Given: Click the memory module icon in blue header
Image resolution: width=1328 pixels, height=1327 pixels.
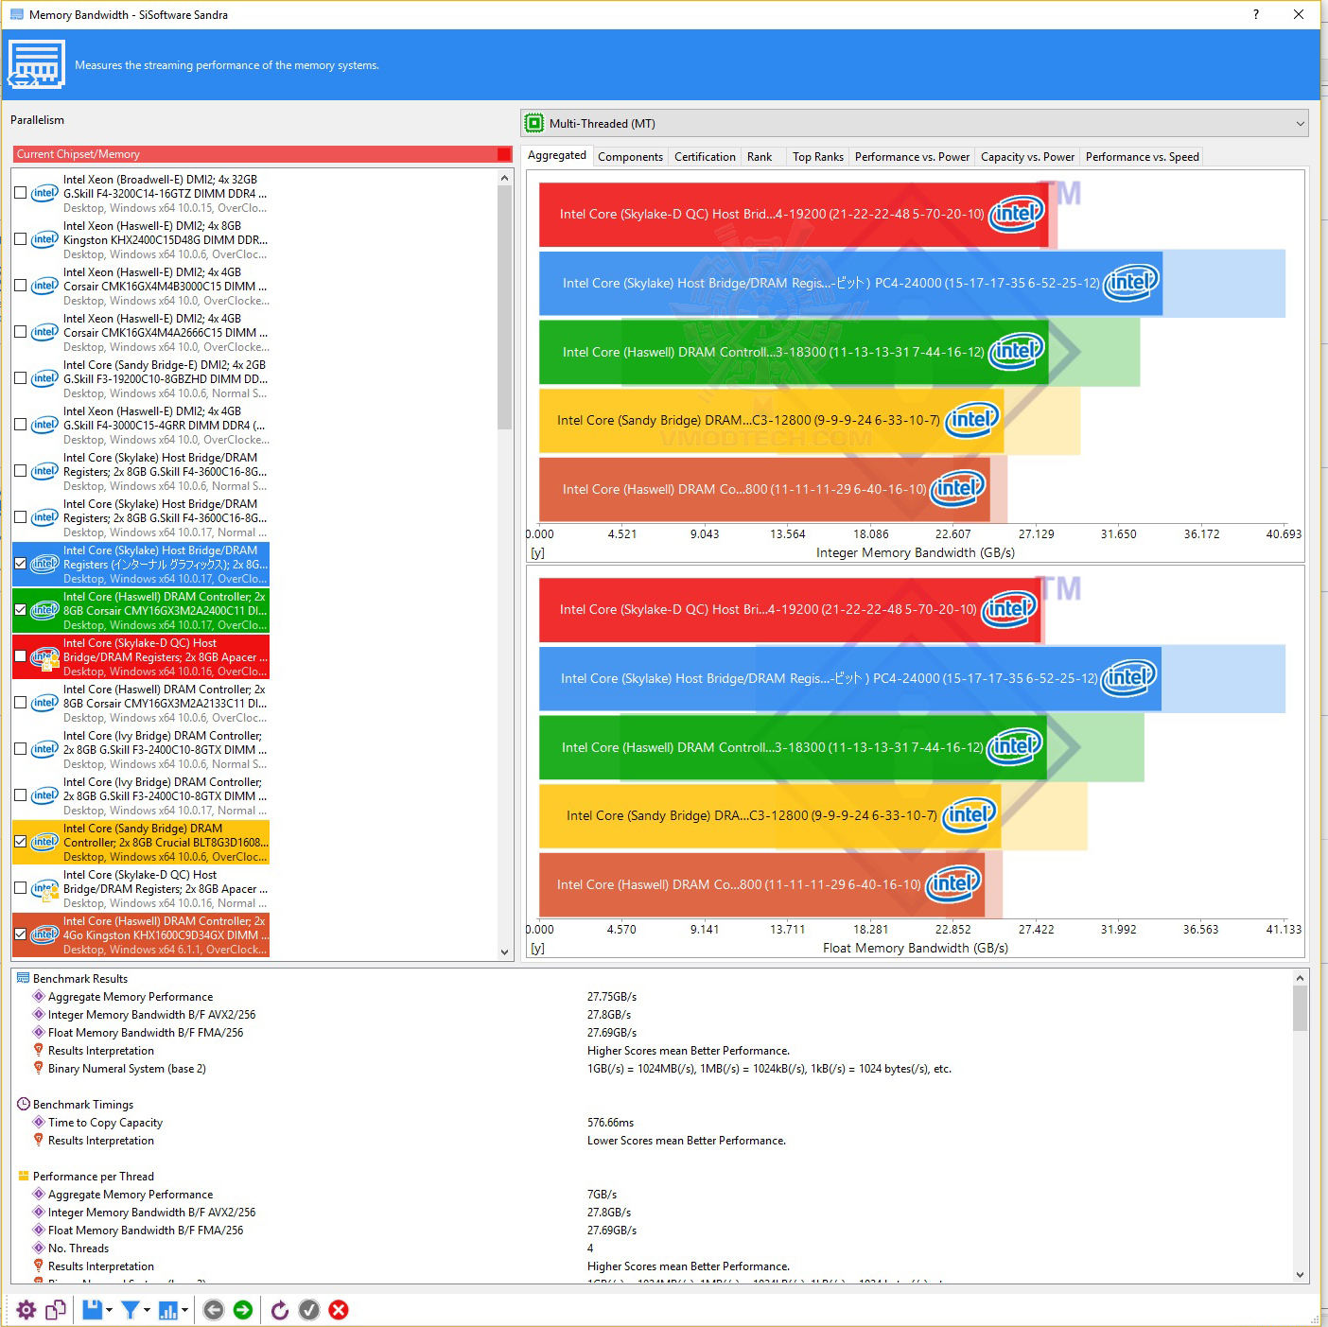Looking at the screenshot, I should coord(36,64).
